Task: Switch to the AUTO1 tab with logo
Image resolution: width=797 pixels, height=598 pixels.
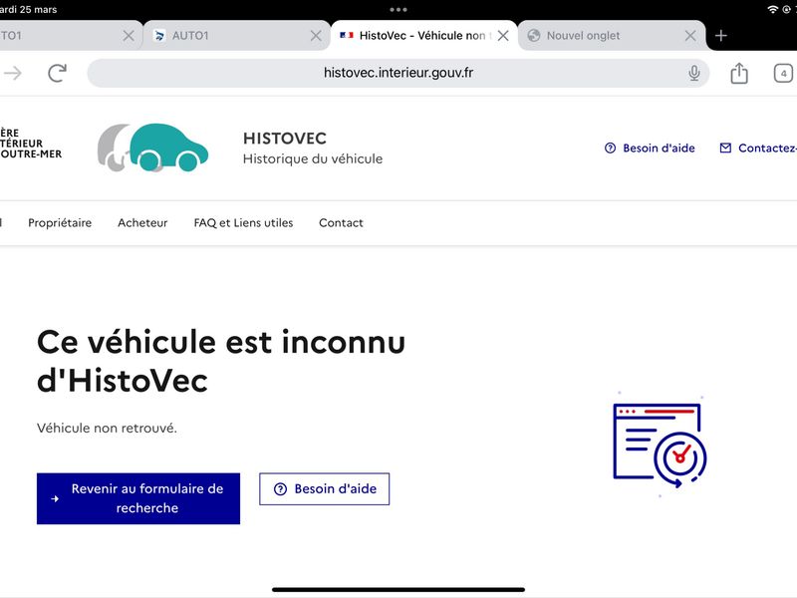Action: tap(237, 36)
